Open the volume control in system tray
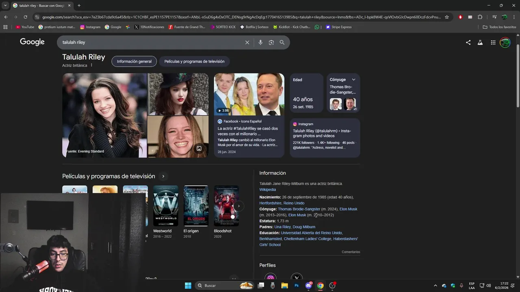The width and height of the screenshot is (520, 292). (x=488, y=286)
